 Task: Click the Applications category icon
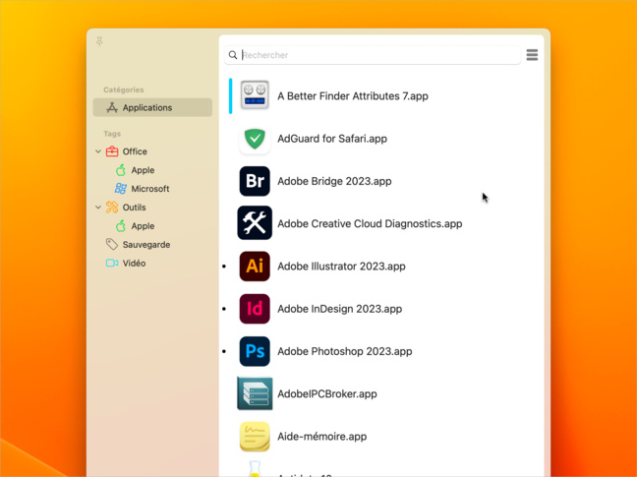tap(112, 107)
